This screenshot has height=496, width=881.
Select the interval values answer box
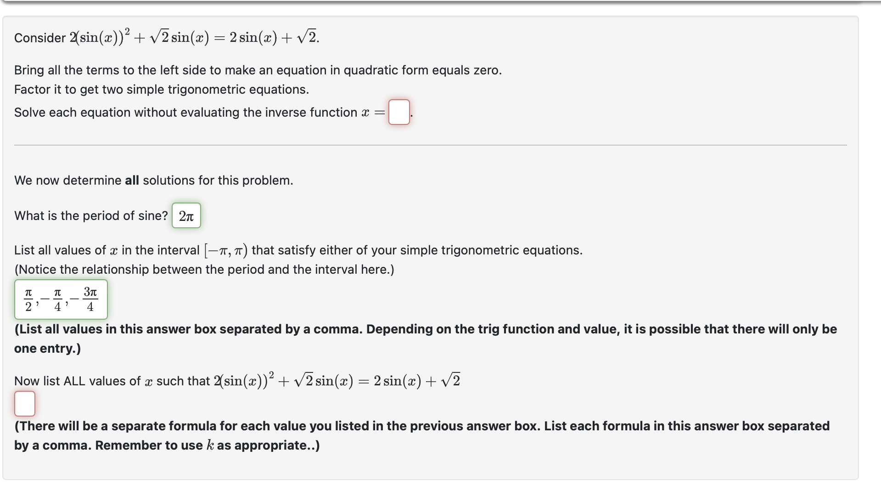61,299
